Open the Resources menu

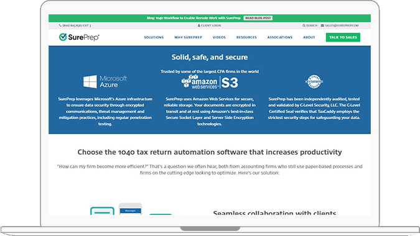(x=246, y=37)
